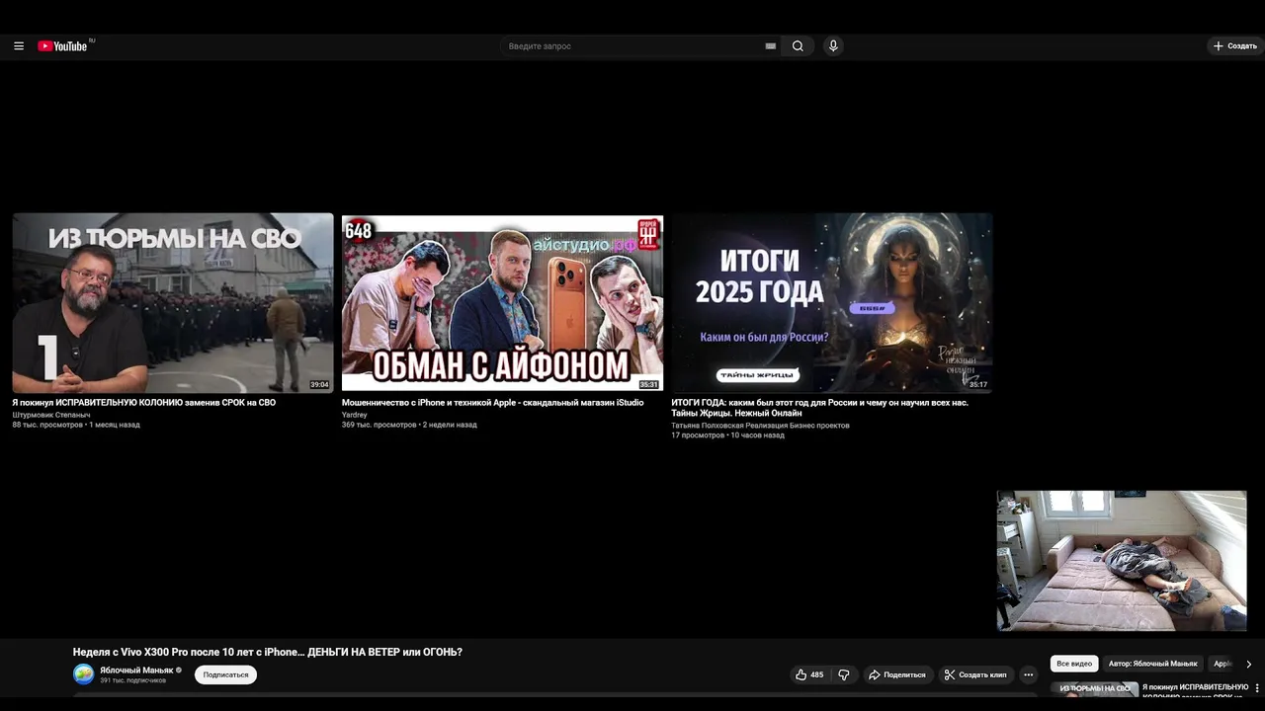Like the video with 485 likes
The width and height of the screenshot is (1265, 711).
click(808, 674)
